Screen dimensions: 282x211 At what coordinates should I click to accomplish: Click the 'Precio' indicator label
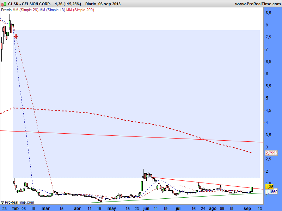[6, 10]
